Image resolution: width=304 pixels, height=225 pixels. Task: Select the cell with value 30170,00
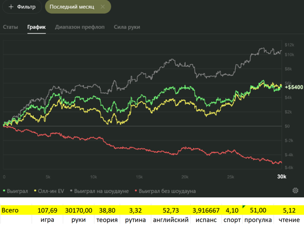[x=79, y=210]
